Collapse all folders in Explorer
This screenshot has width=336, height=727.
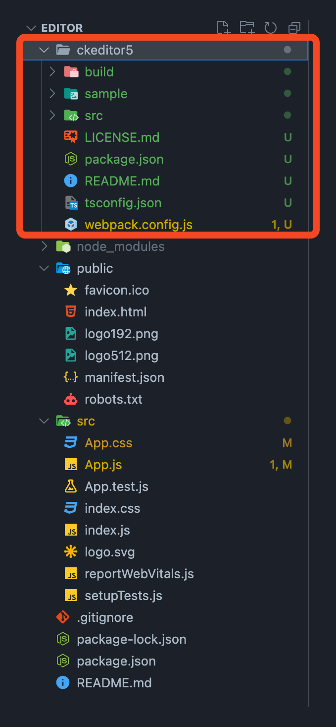pos(294,28)
